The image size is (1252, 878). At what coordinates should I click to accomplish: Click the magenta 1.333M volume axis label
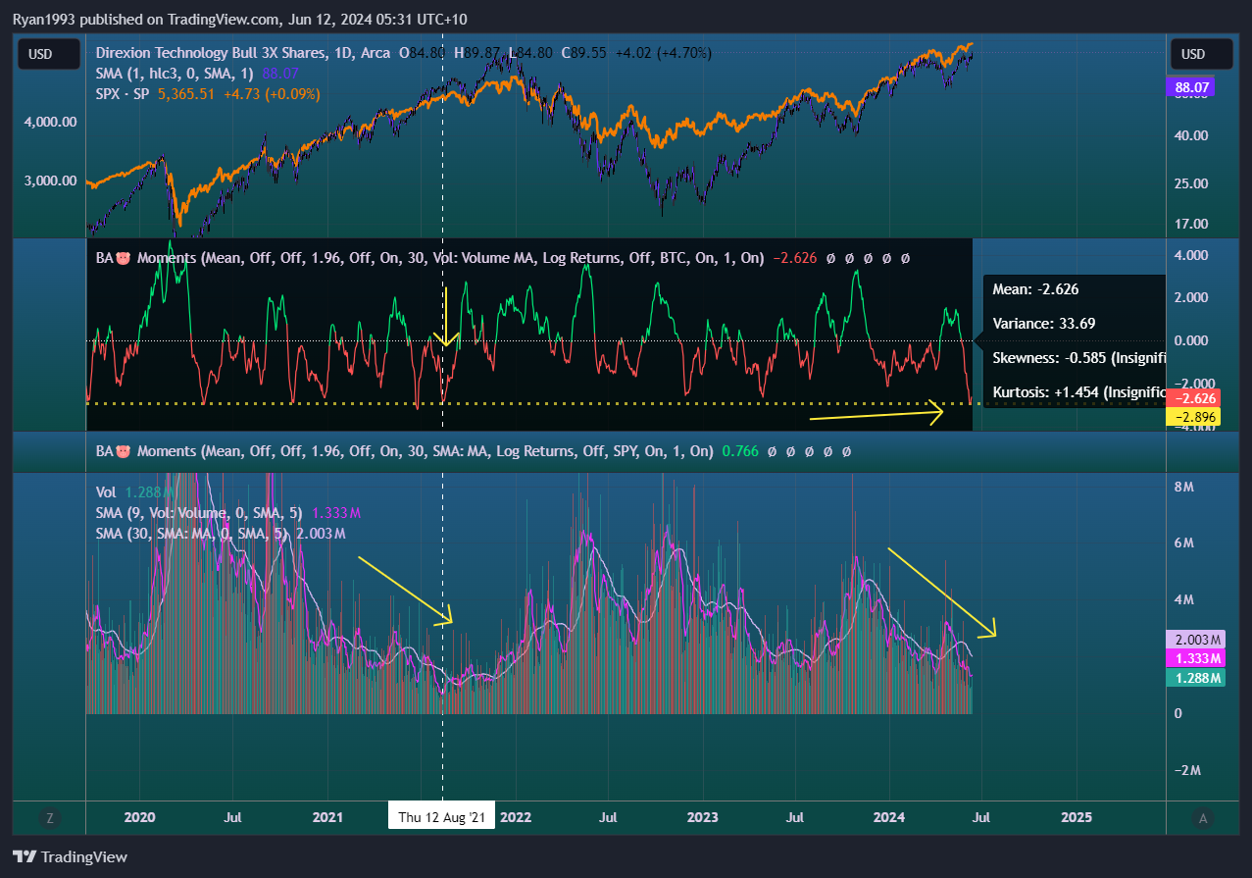tap(1196, 658)
